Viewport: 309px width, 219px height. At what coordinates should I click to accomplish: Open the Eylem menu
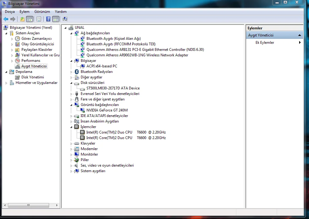click(25, 11)
